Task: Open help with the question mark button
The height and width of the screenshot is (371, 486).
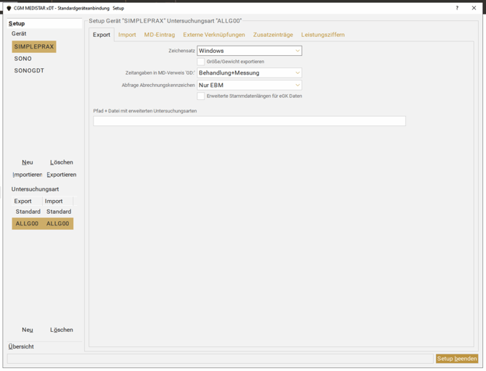Action: pyautogui.click(x=457, y=8)
